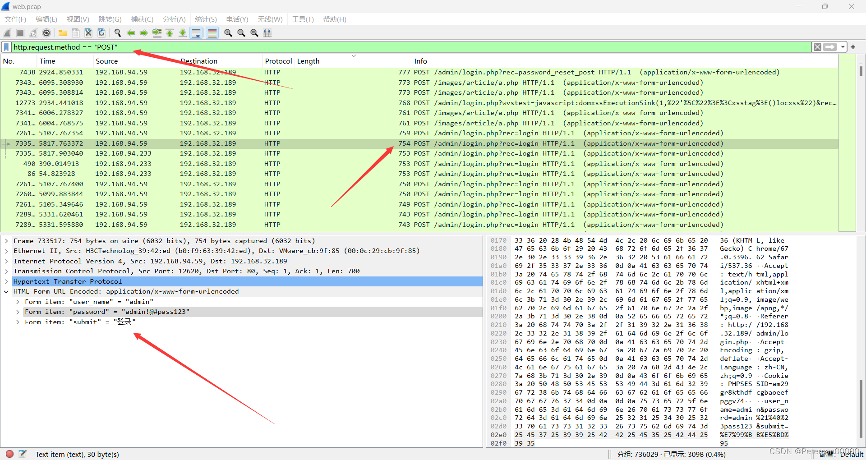Reset text to normal size icon
This screenshot has width=866, height=460.
click(254, 33)
